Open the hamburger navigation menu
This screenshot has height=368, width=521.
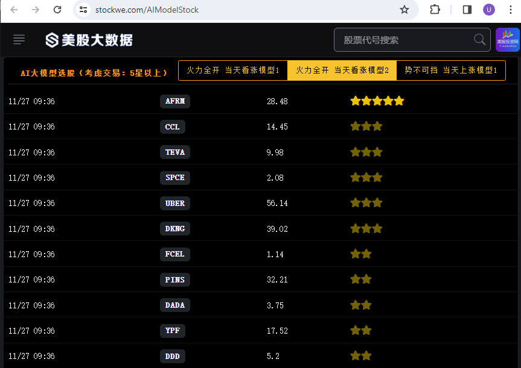coord(19,40)
